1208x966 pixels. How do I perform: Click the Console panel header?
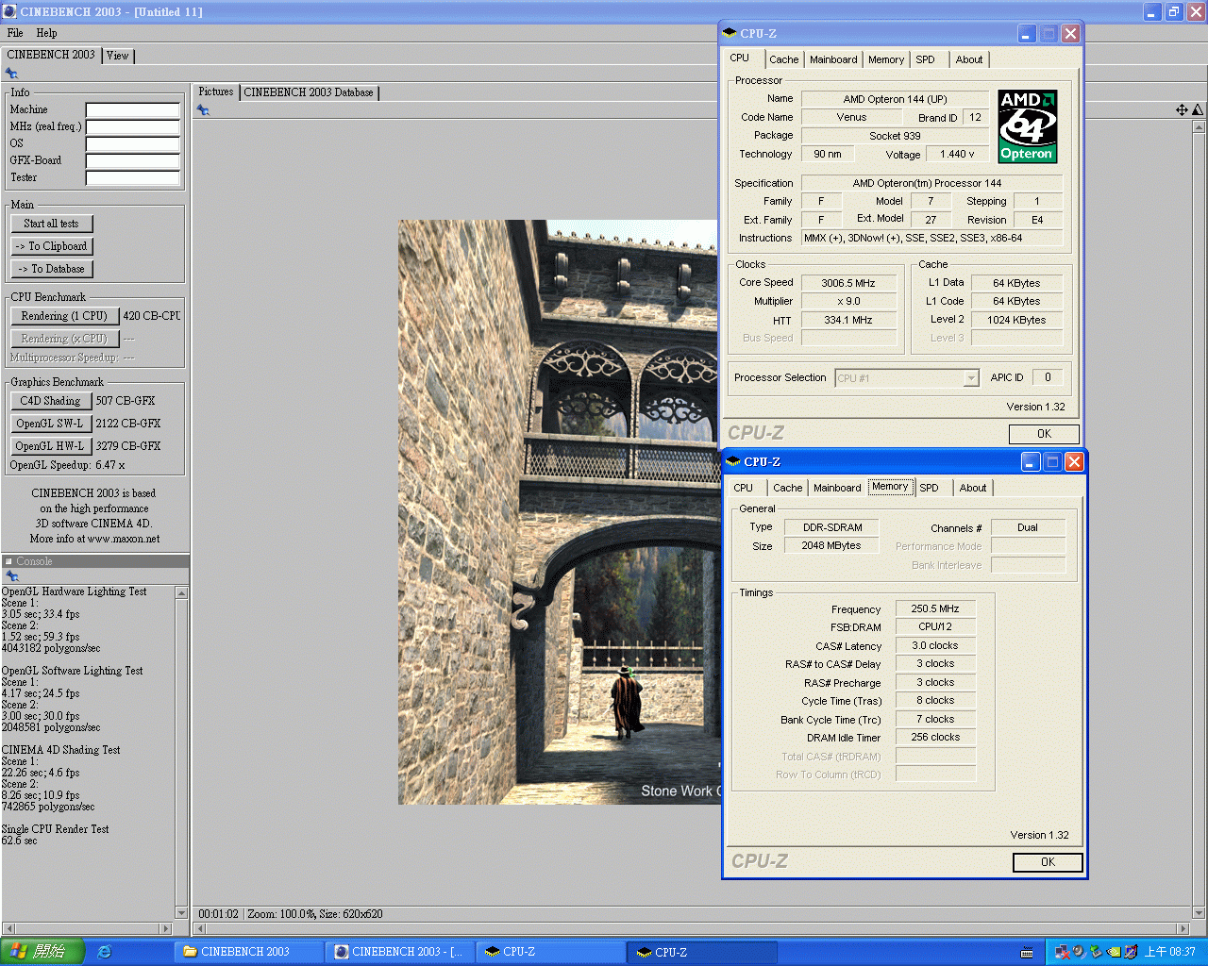click(x=94, y=561)
